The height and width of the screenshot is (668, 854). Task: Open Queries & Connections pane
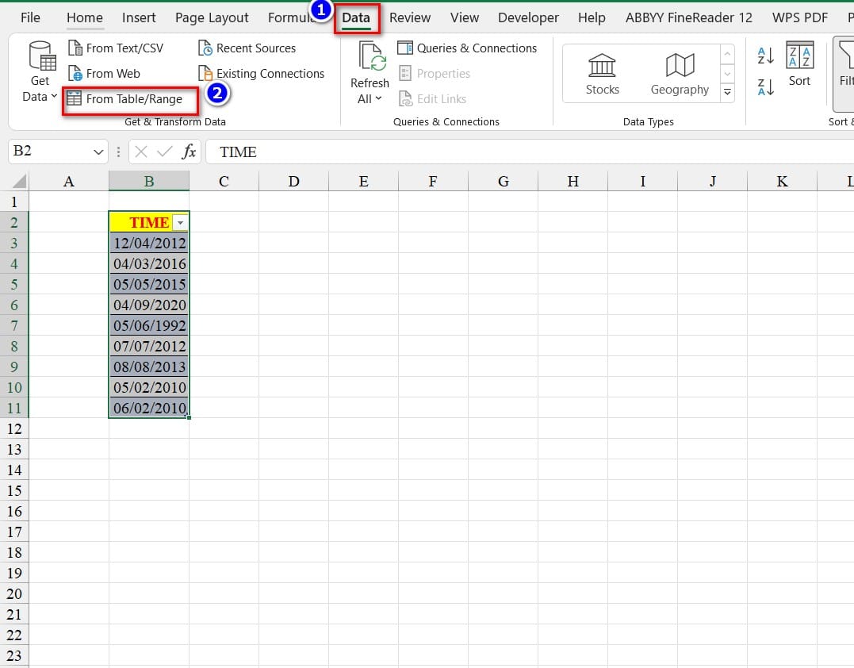click(x=467, y=48)
